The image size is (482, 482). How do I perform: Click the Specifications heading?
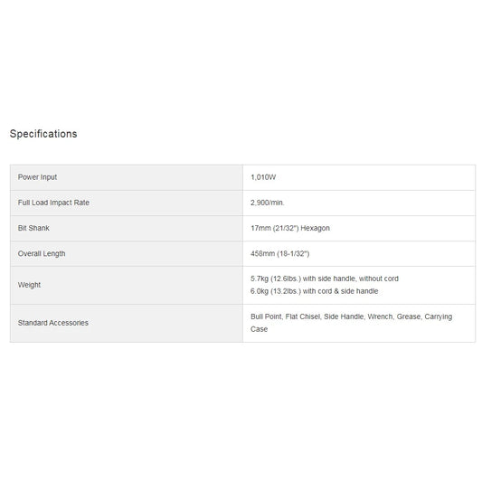43,134
